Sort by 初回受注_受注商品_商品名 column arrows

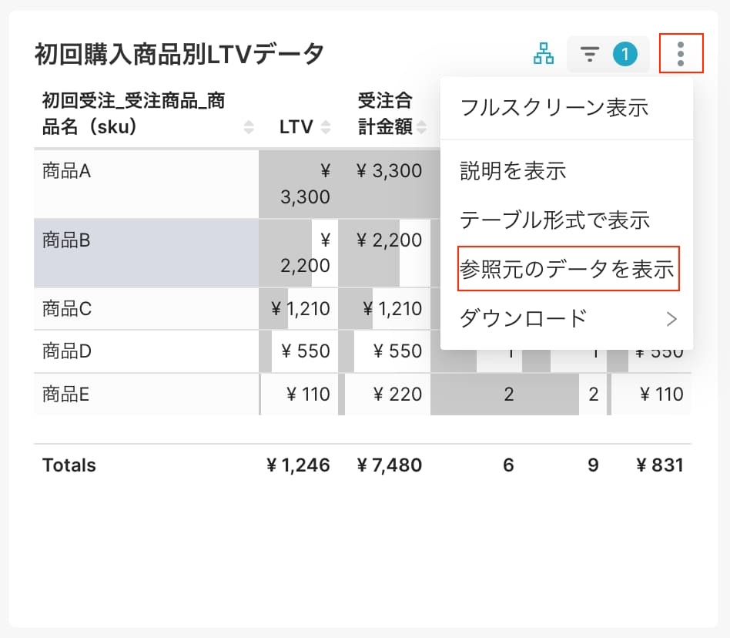pos(249,128)
